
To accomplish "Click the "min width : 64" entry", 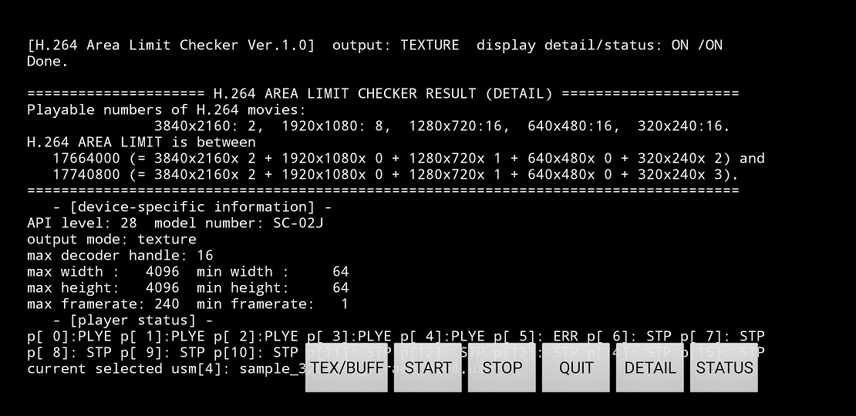I will pyautogui.click(x=272, y=271).
